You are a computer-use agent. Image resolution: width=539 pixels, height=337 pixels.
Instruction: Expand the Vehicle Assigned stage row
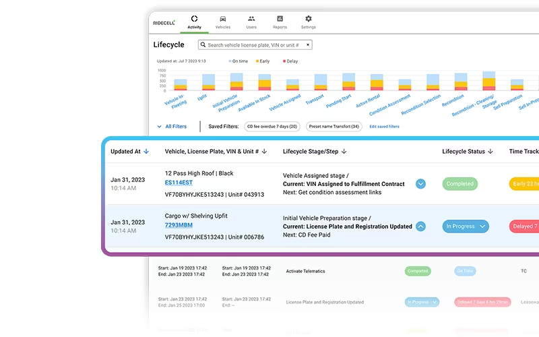pyautogui.click(x=420, y=183)
